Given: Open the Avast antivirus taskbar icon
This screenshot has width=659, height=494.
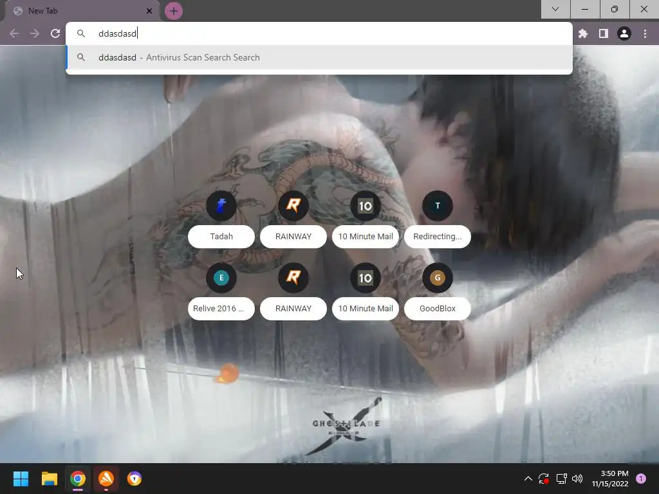Looking at the screenshot, I should (106, 479).
